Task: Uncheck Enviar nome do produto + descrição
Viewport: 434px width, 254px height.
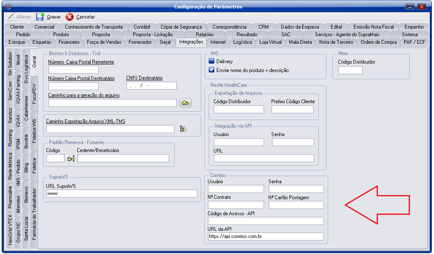Action: coord(212,70)
